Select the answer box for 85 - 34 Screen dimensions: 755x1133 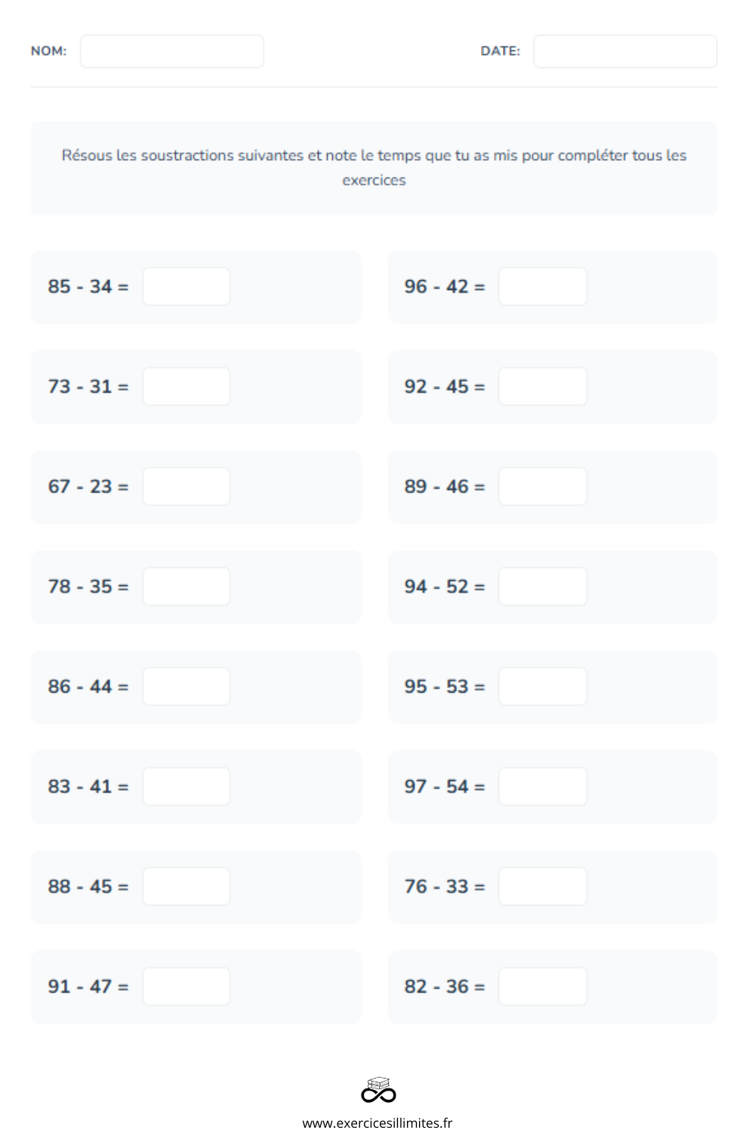(186, 286)
